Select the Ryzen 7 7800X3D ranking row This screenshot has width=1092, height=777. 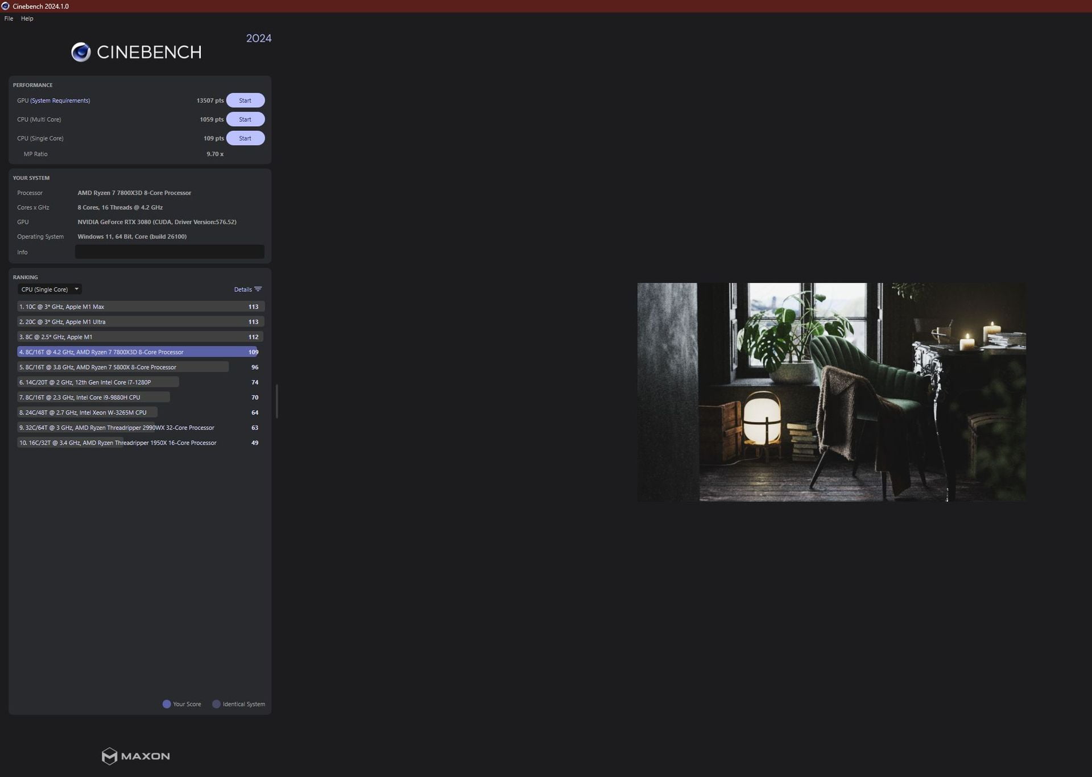pos(140,352)
